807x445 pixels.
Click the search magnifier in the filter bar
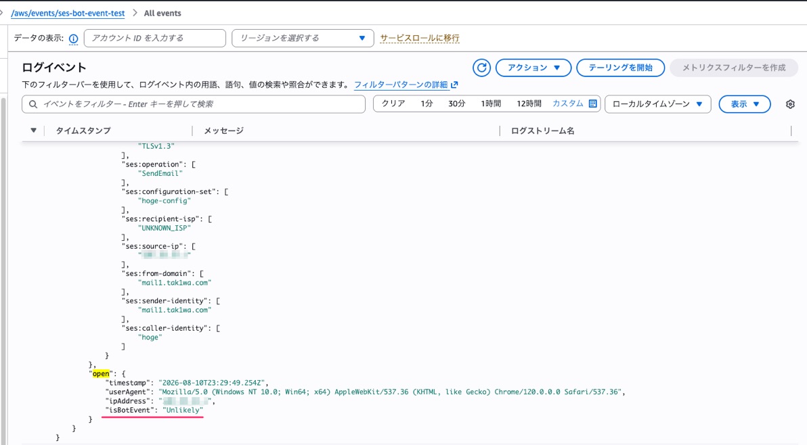(x=33, y=104)
